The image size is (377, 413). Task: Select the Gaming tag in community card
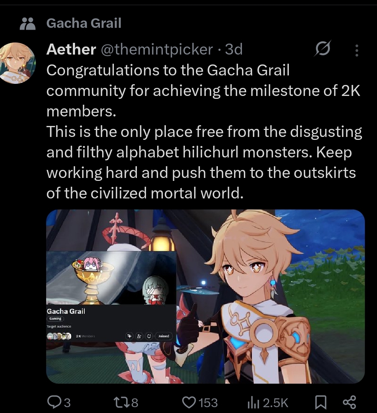pos(55,319)
